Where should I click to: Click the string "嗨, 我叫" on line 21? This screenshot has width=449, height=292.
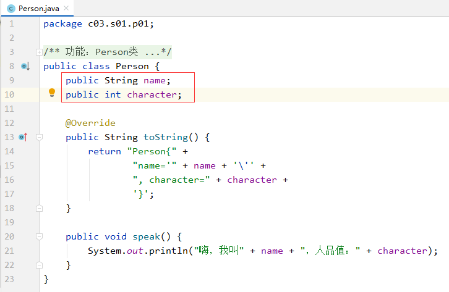tap(219, 251)
